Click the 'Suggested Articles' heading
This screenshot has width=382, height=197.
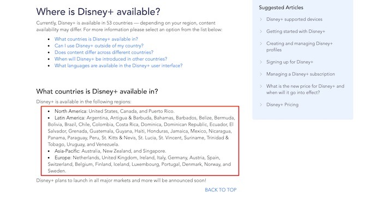pos(281,8)
